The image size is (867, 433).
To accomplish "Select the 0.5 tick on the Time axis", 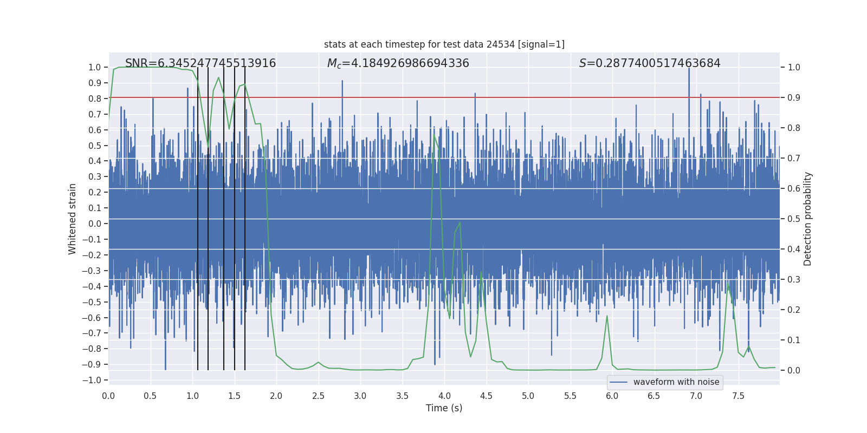I will coord(151,396).
